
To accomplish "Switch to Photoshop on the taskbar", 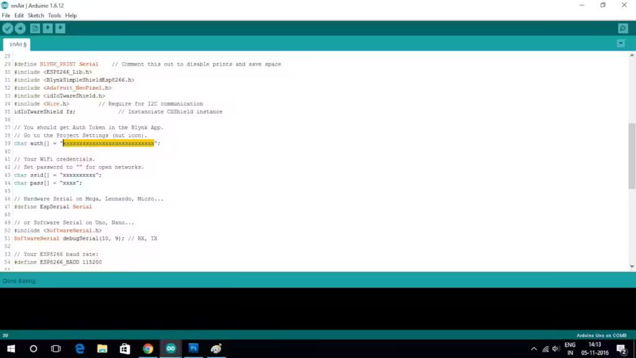I will [x=194, y=349].
